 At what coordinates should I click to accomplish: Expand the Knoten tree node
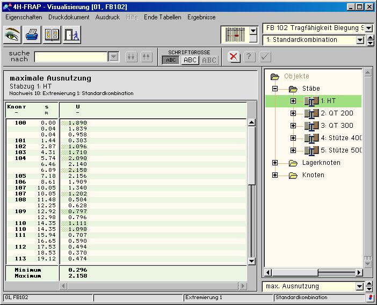(275, 175)
